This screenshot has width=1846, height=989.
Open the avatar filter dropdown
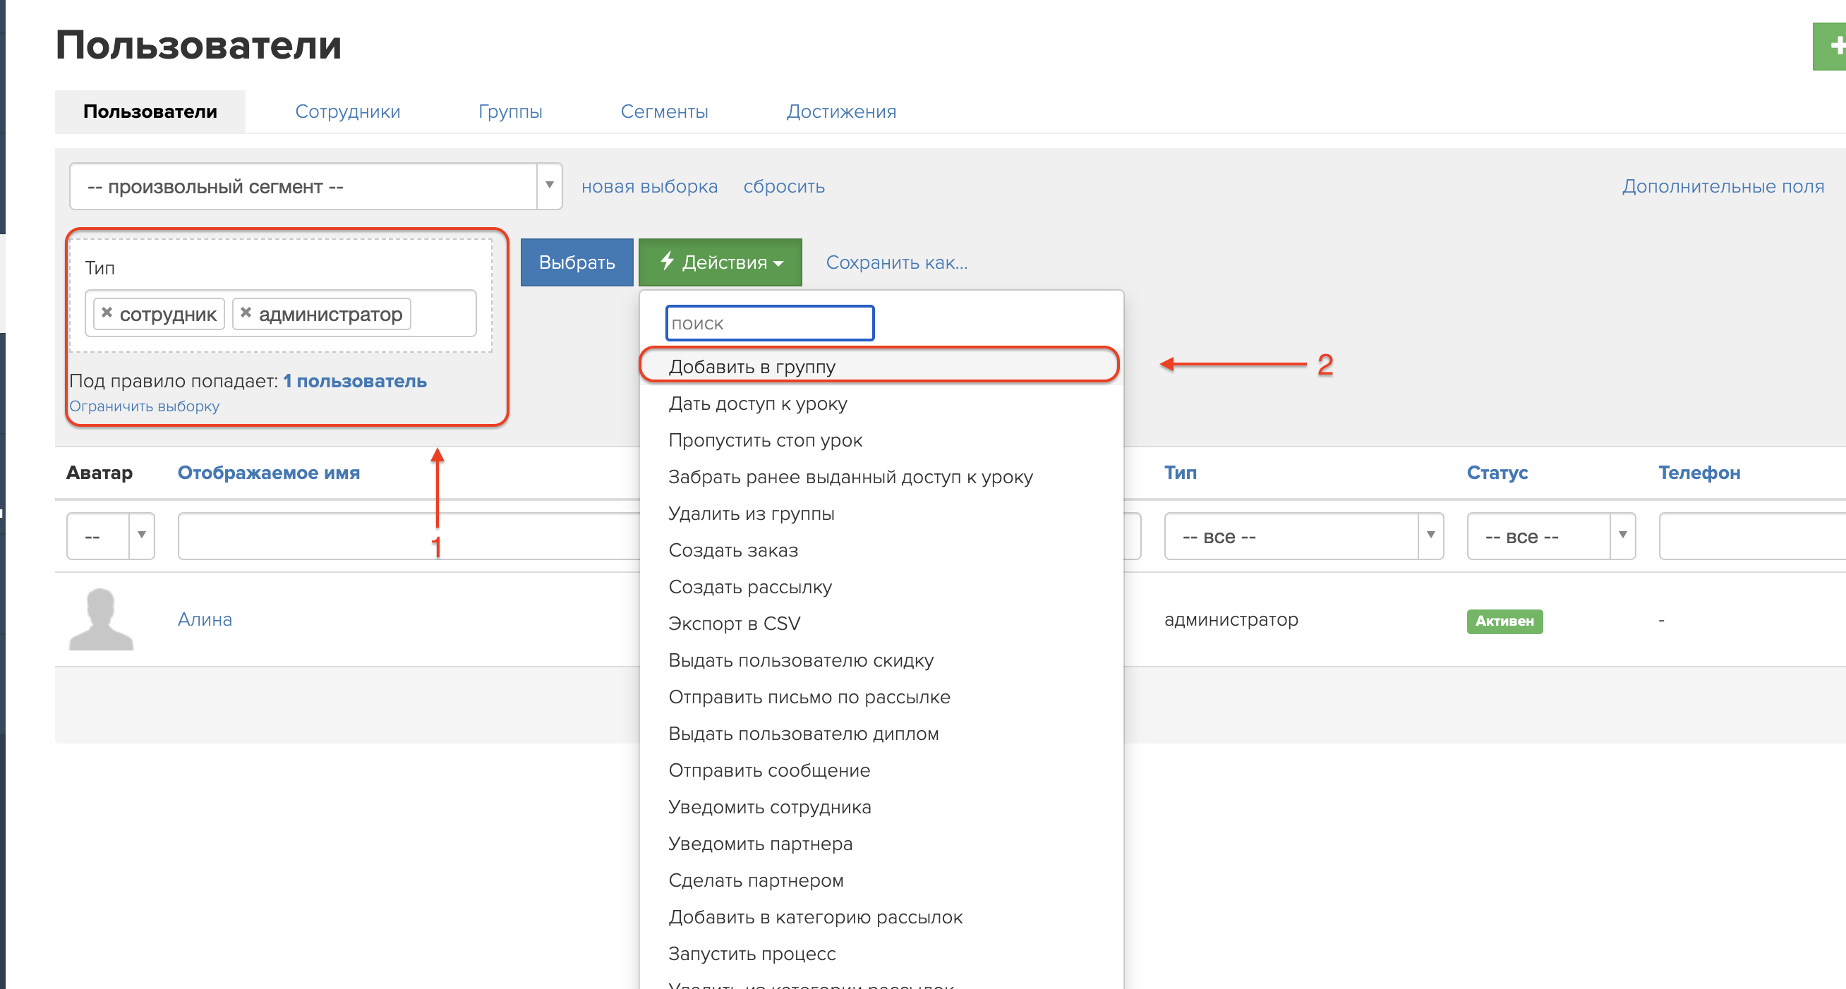tap(110, 536)
